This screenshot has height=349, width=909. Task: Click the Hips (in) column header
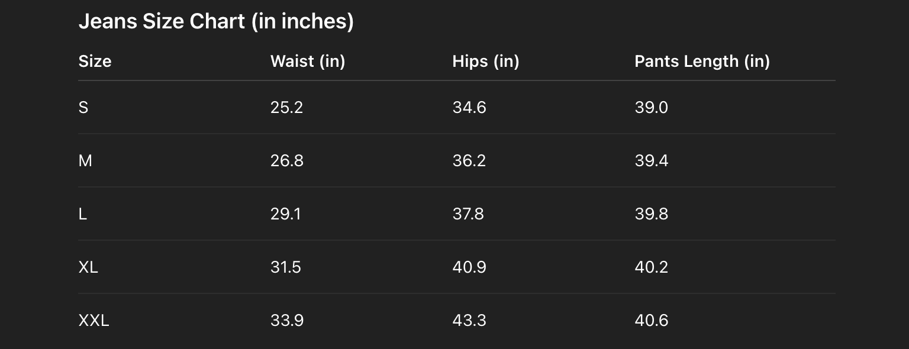pos(485,62)
